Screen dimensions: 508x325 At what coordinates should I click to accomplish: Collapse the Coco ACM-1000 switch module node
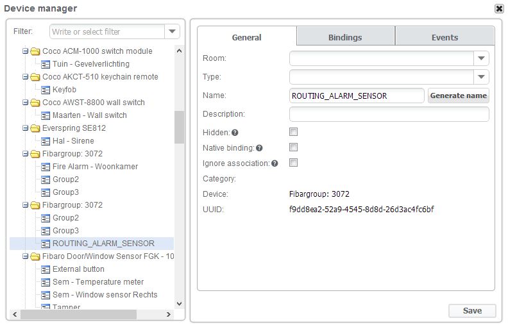[25, 51]
